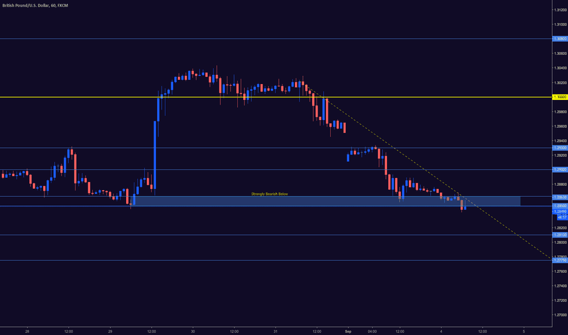Image resolution: width=568 pixels, height=335 pixels.
Task: Click the 1.31200 price scale value
Action: click(560, 10)
